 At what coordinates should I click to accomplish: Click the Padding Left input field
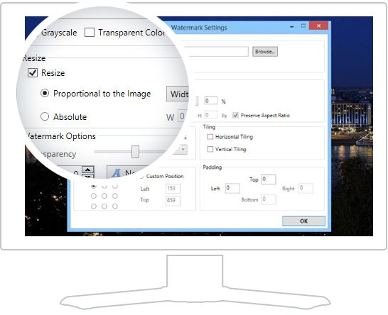232,188
